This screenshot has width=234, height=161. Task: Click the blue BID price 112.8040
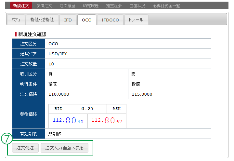pyautogui.click(x=68, y=120)
